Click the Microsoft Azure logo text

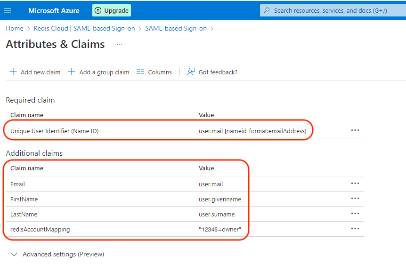pos(54,10)
